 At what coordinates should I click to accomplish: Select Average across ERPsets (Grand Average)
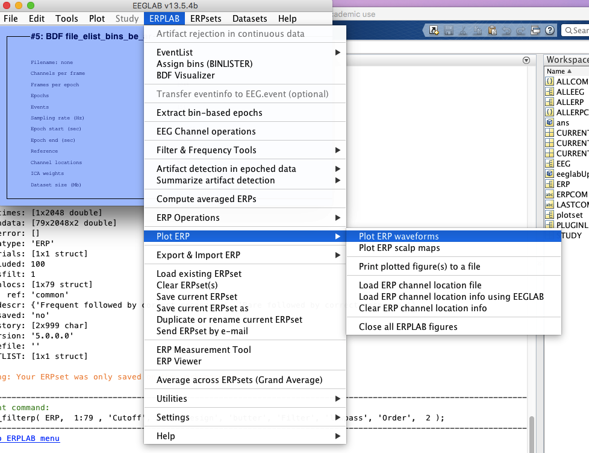click(x=245, y=380)
